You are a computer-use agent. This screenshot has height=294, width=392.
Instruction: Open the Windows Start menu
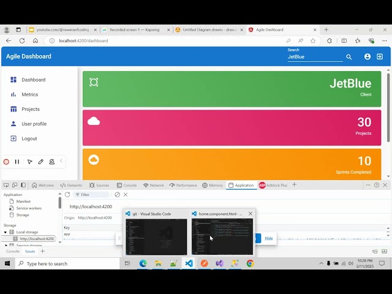pyautogui.click(x=7, y=263)
